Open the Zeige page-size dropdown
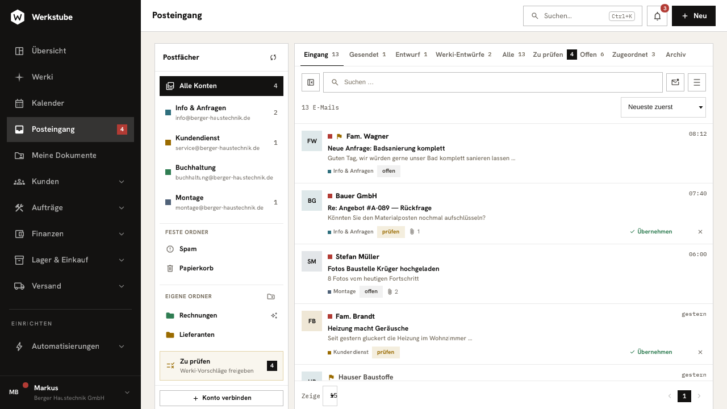727x409 pixels. (x=330, y=396)
